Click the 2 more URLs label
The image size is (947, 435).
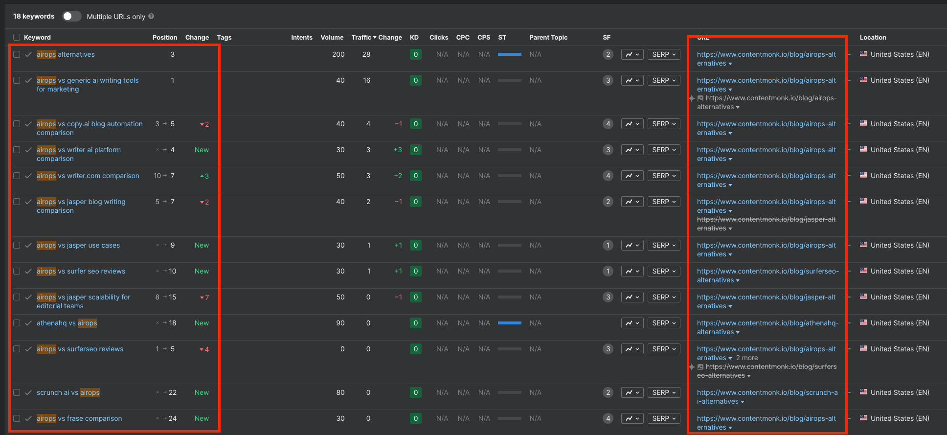coord(747,358)
